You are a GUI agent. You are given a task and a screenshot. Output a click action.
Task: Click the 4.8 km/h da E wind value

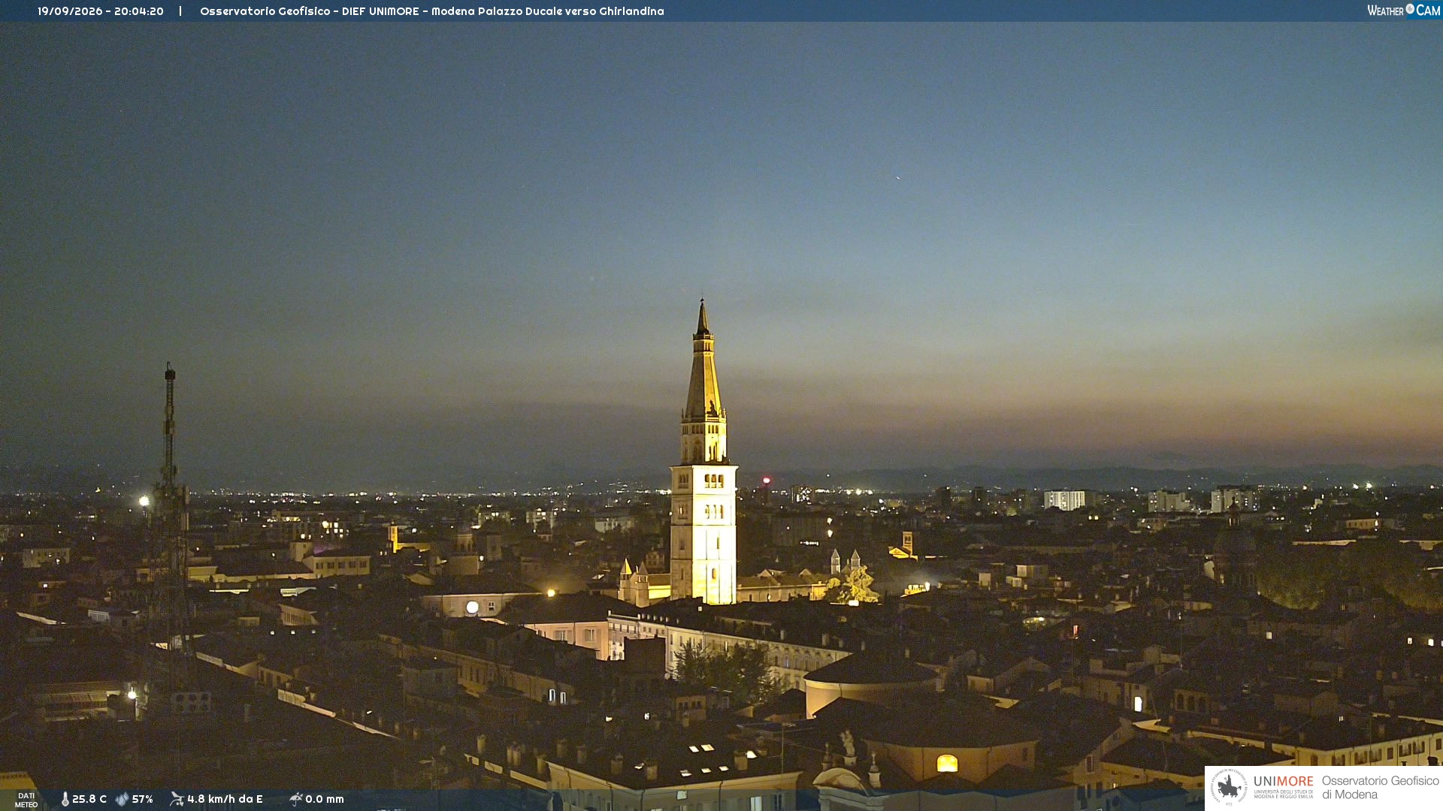click(x=225, y=800)
